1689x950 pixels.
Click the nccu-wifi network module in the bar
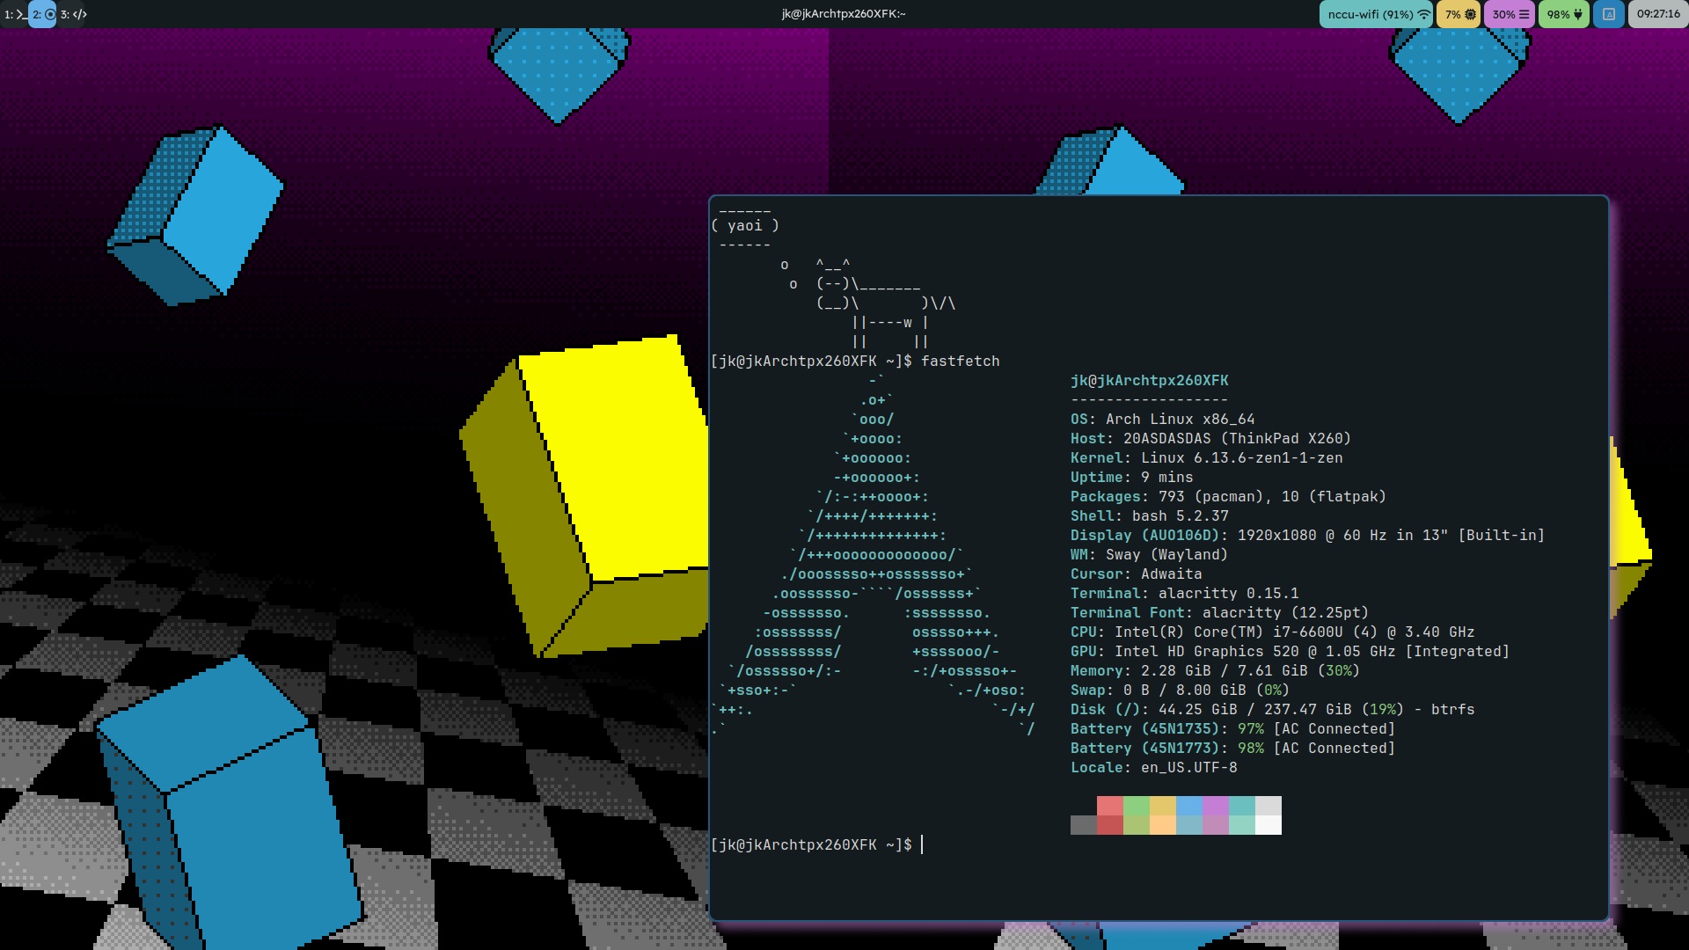tap(1376, 14)
